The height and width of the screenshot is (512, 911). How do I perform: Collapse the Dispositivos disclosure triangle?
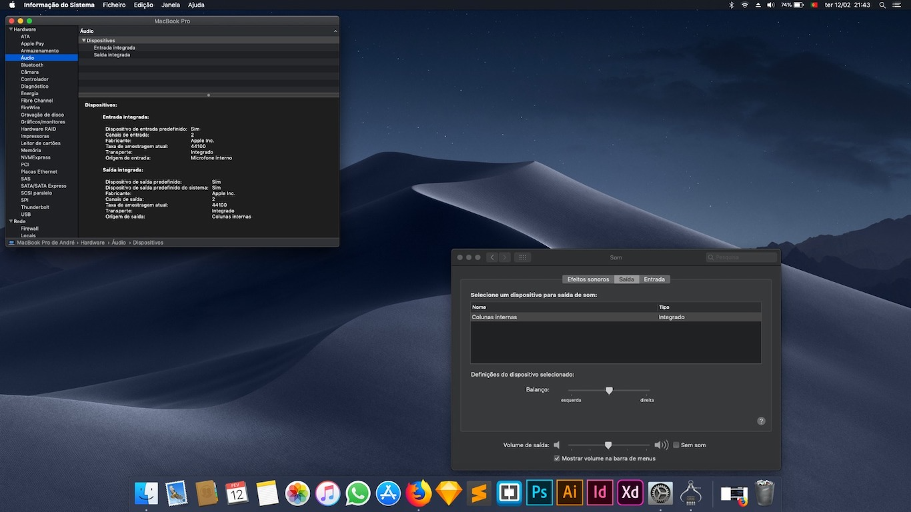[x=83, y=41]
